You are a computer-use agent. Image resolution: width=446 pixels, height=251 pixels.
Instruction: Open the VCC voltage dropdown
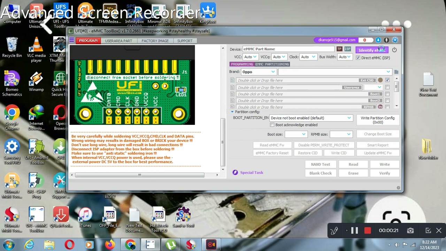coord(250,57)
